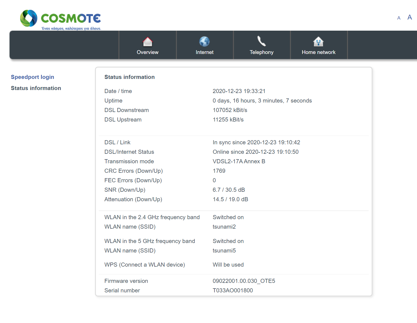
Task: Open the Home network tab label
Action: pos(319,52)
